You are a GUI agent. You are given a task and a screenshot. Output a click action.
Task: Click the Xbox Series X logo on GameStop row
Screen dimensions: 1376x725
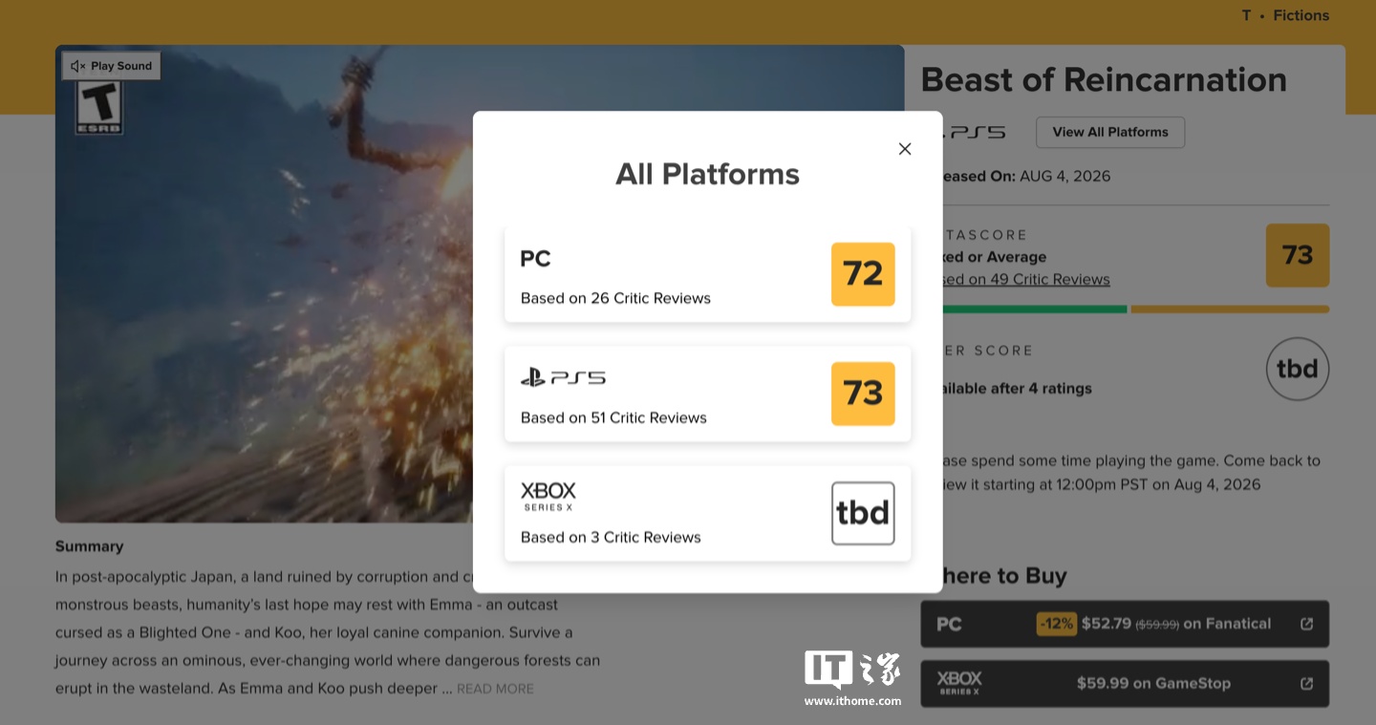click(959, 683)
